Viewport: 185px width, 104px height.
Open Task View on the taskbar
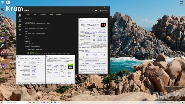(x=30, y=103)
